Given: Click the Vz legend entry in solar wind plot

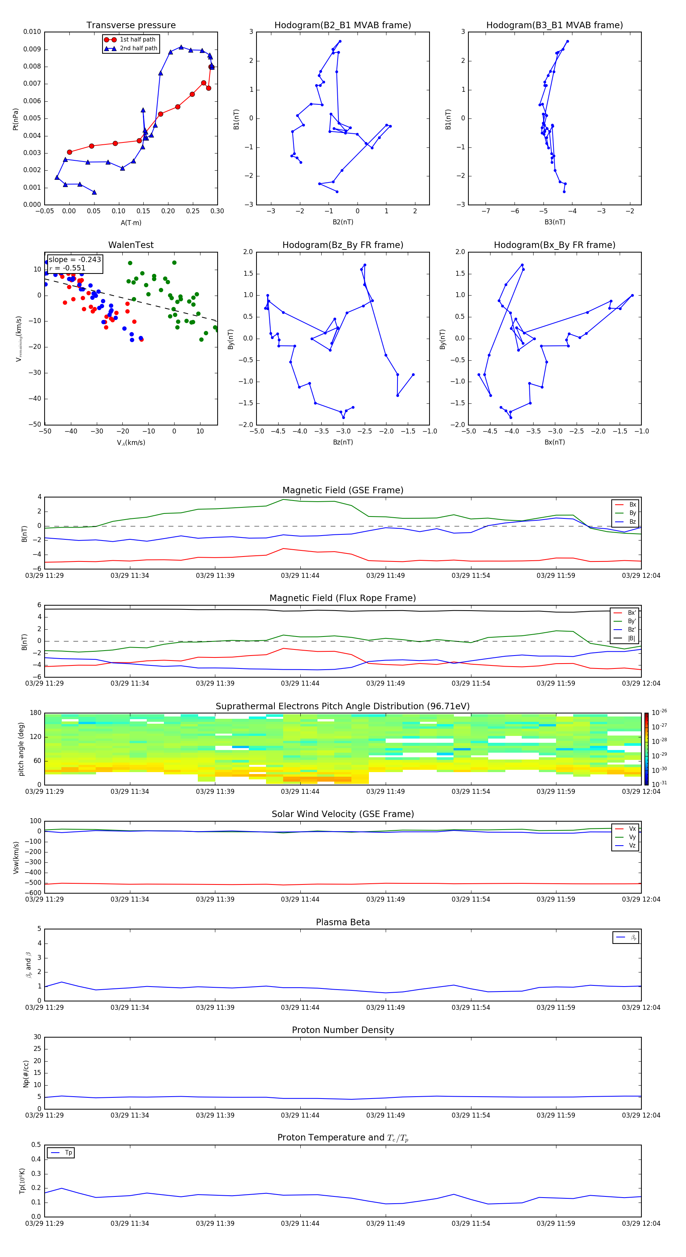Looking at the screenshot, I should (x=626, y=846).
